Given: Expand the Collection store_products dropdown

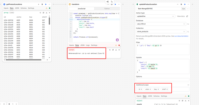Looking at the screenshot, I should click(x=161, y=32).
